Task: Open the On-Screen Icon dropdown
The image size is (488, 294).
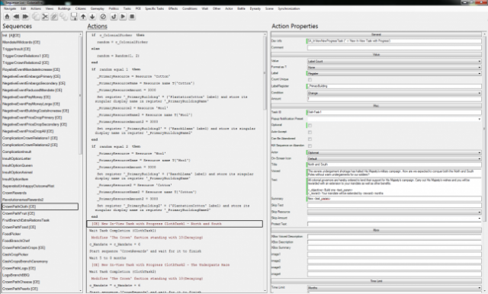Action: point(394,158)
